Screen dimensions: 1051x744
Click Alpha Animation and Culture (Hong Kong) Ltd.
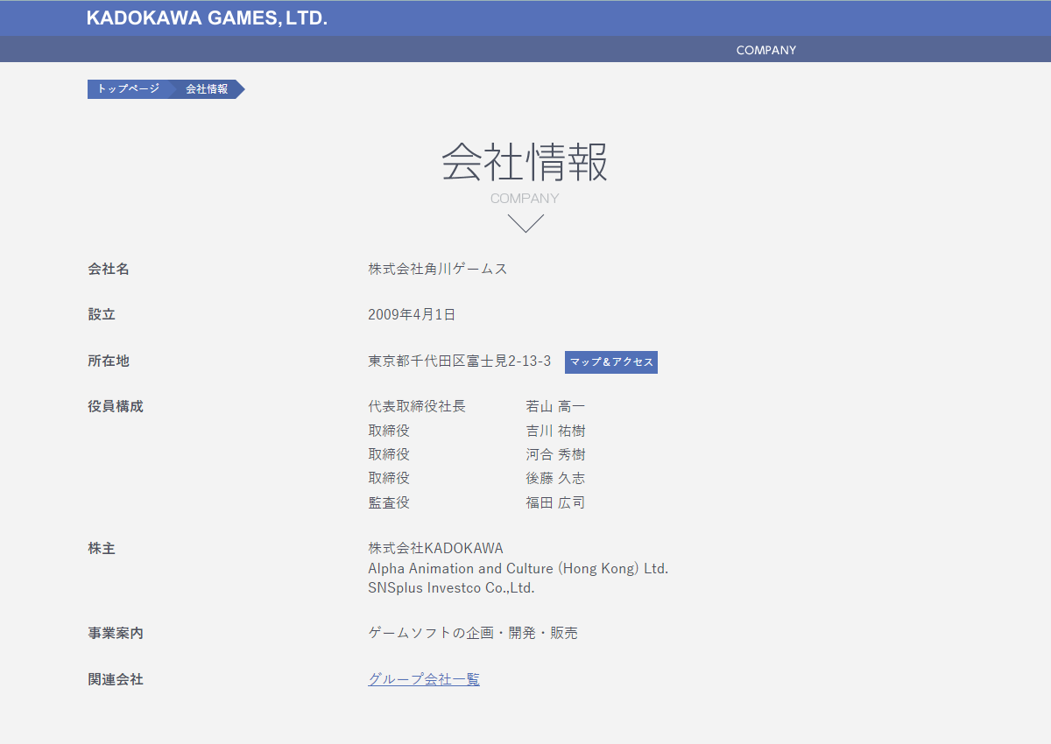[x=518, y=568]
